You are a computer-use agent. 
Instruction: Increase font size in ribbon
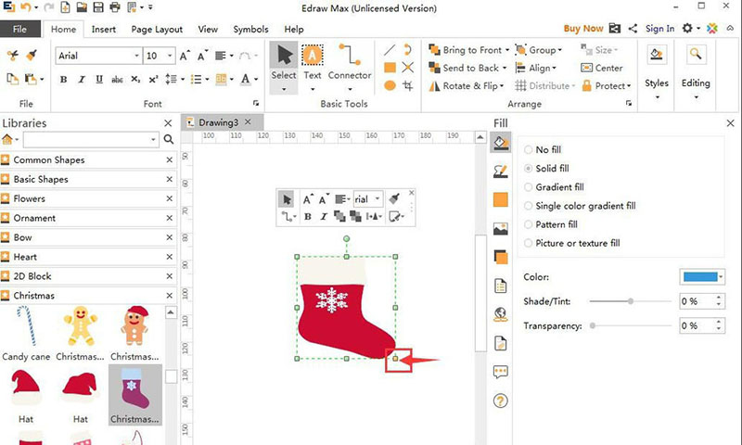185,56
